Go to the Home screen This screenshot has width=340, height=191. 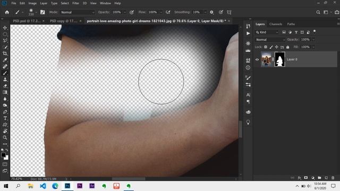pos(7,12)
